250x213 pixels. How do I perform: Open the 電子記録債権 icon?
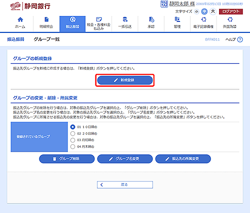pos(203,19)
